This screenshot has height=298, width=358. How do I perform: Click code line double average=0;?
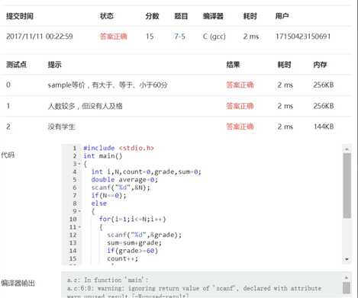click(x=124, y=180)
